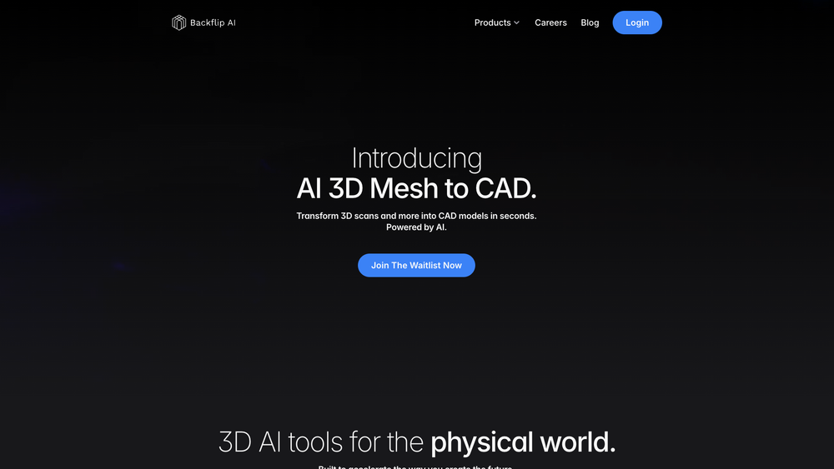Select the 'AI 3D Mesh to CAD.' heading
The height and width of the screenshot is (469, 834).
point(416,188)
